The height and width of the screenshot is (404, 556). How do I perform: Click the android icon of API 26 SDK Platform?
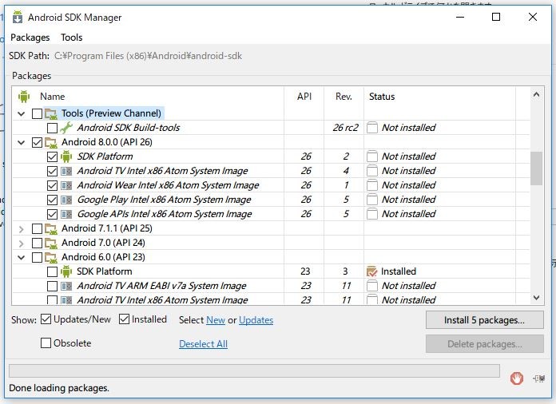click(x=66, y=156)
